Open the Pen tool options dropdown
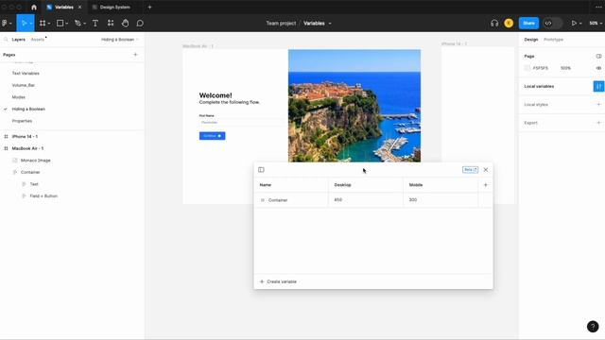Screen dimensions: 605x340 [x=84, y=24]
